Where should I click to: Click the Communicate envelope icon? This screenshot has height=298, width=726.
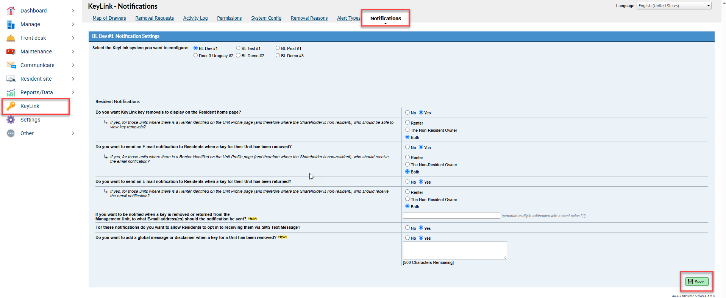11,65
